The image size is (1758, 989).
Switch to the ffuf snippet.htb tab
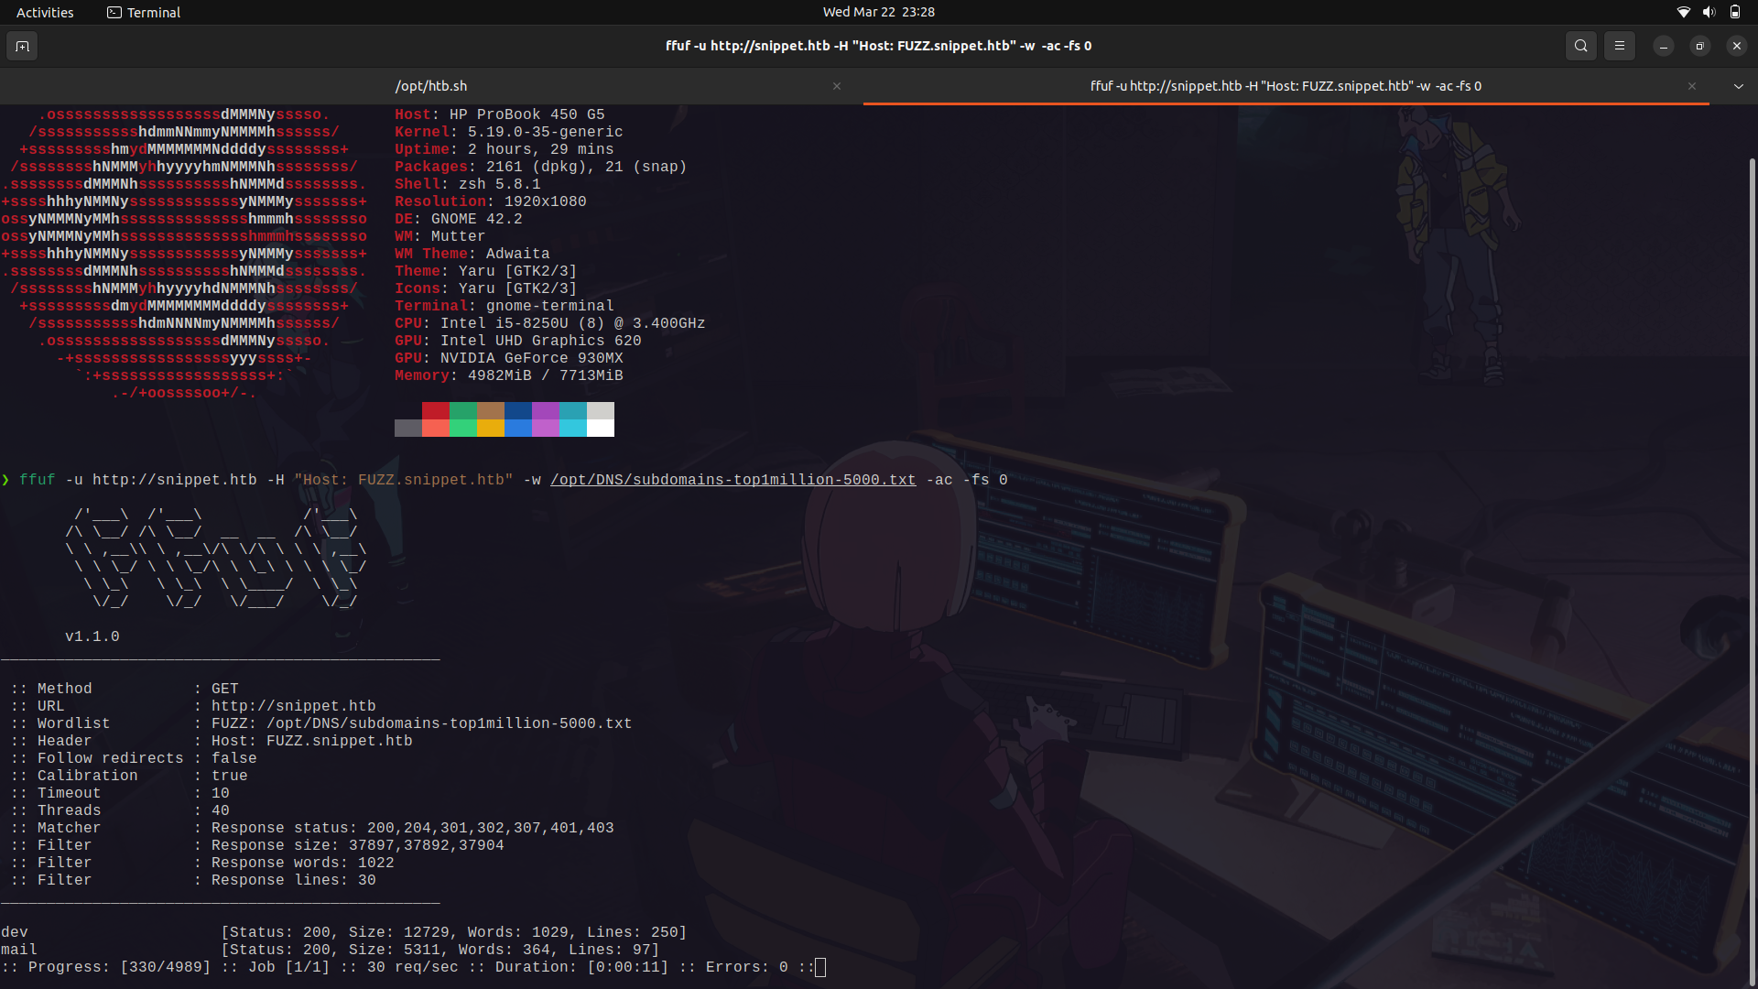tap(1286, 85)
